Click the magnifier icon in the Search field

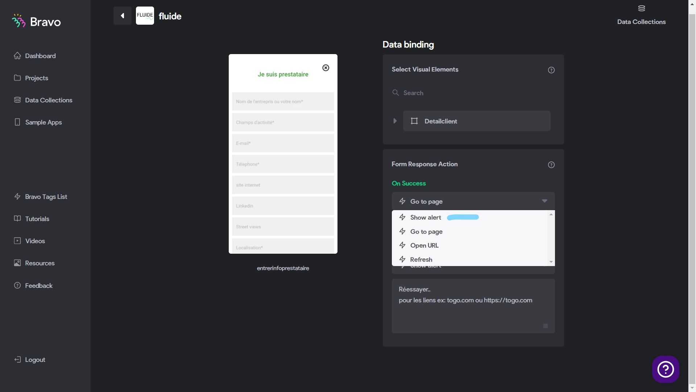tap(395, 93)
